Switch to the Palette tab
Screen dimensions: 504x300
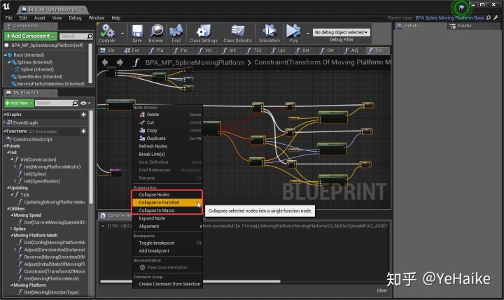click(x=472, y=26)
